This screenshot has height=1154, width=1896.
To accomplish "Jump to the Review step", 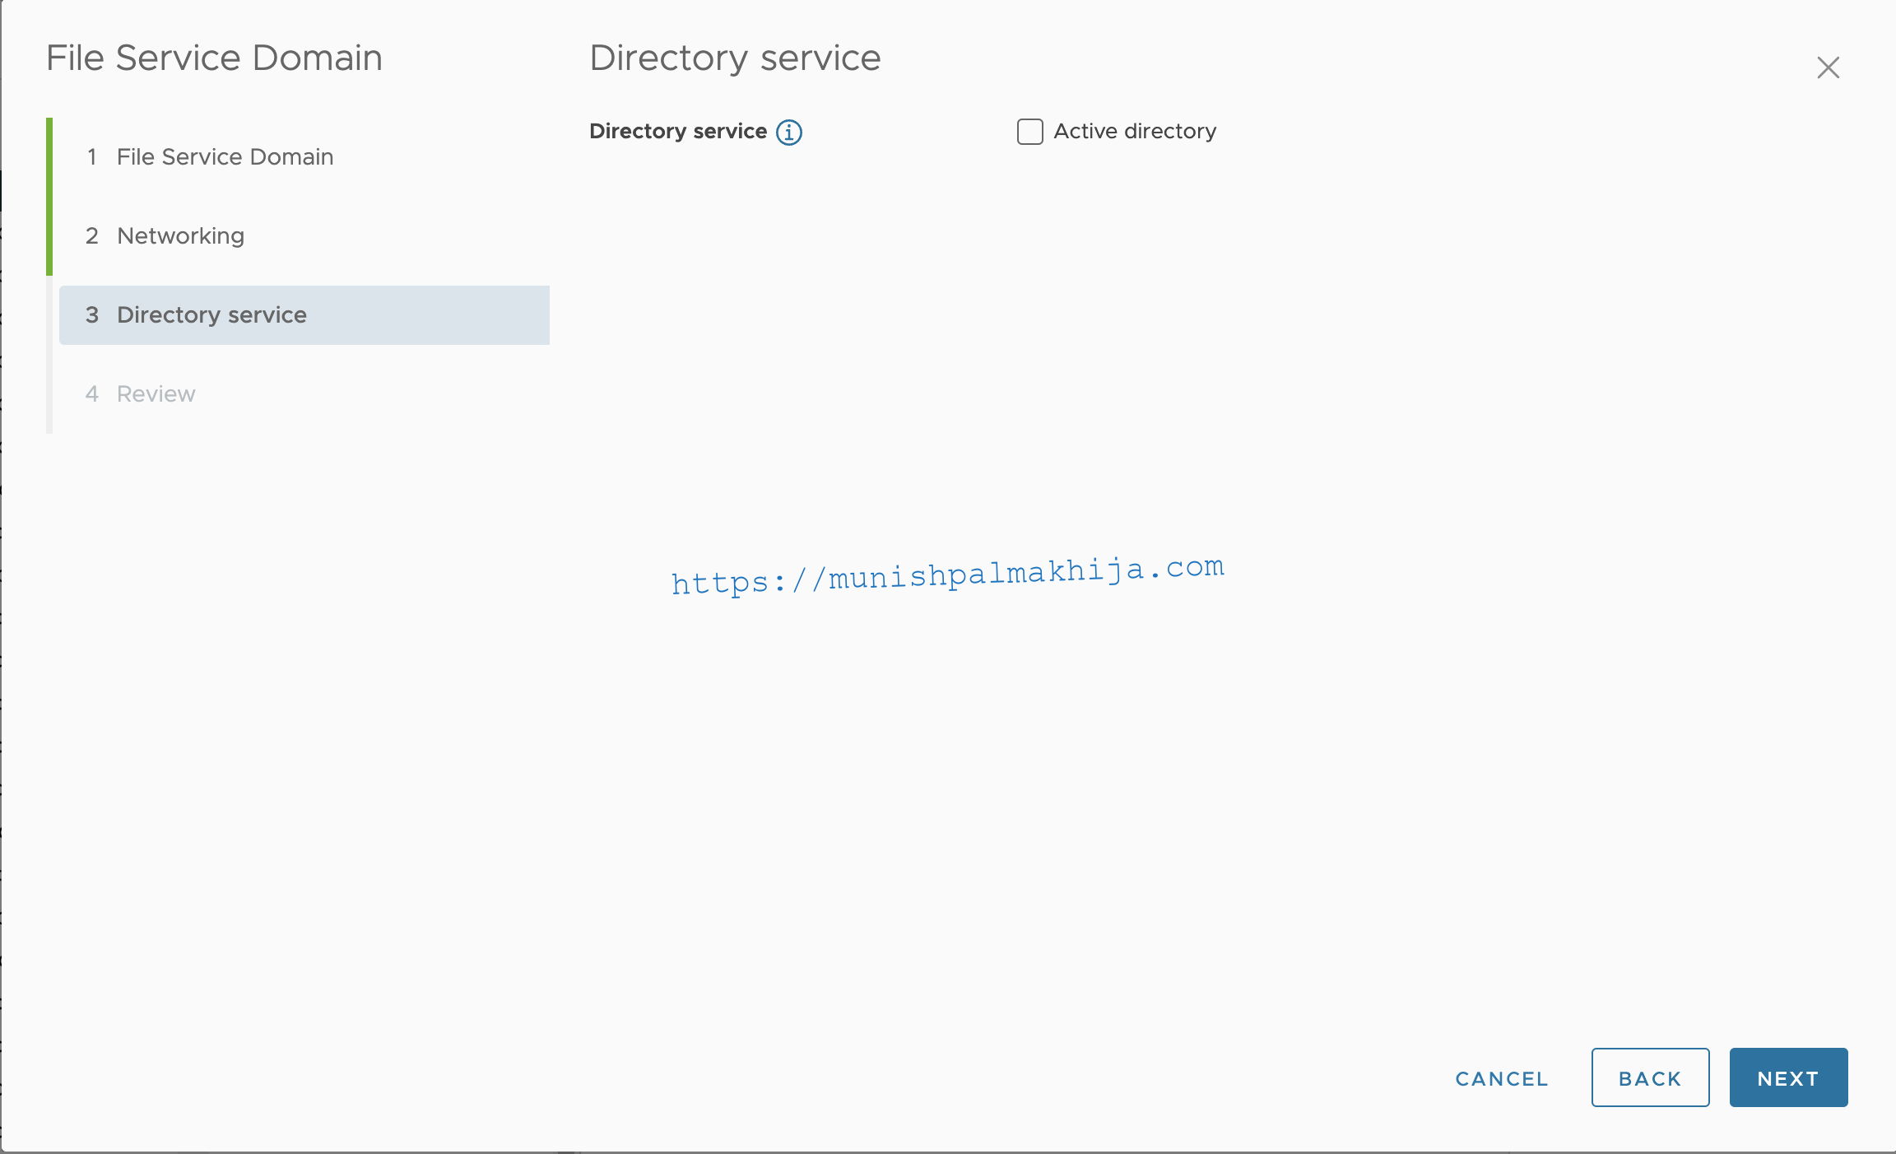I will tap(304, 394).
